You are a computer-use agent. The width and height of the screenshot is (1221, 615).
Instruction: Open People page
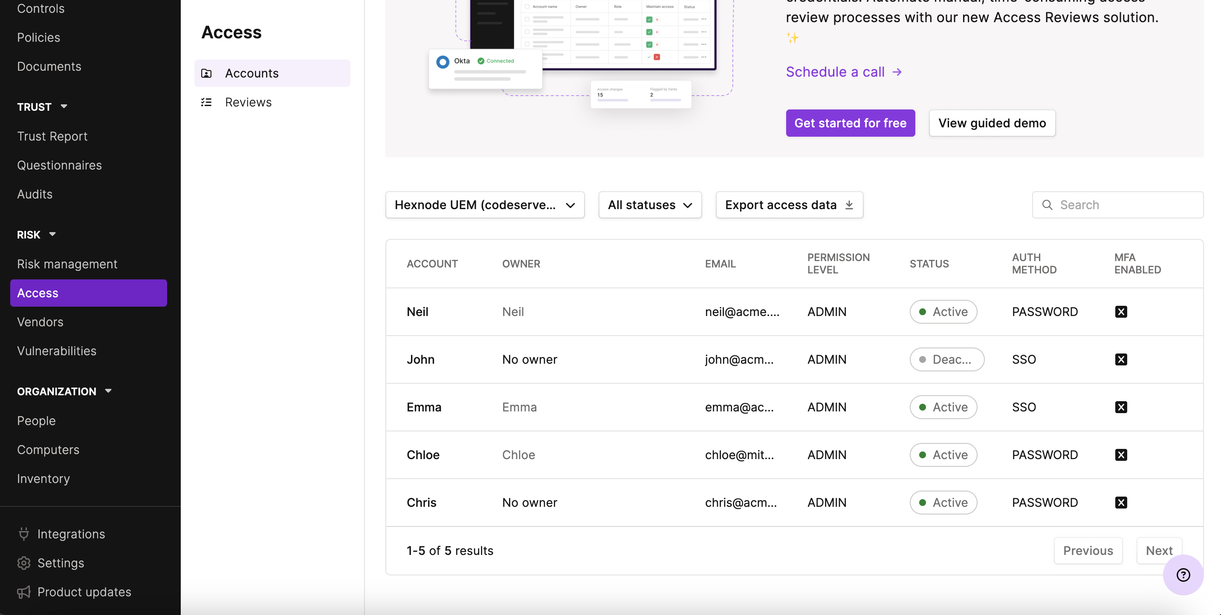pyautogui.click(x=37, y=421)
